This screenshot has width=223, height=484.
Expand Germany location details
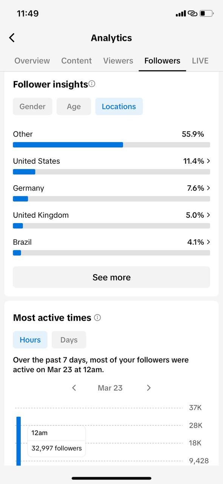click(x=111, y=193)
